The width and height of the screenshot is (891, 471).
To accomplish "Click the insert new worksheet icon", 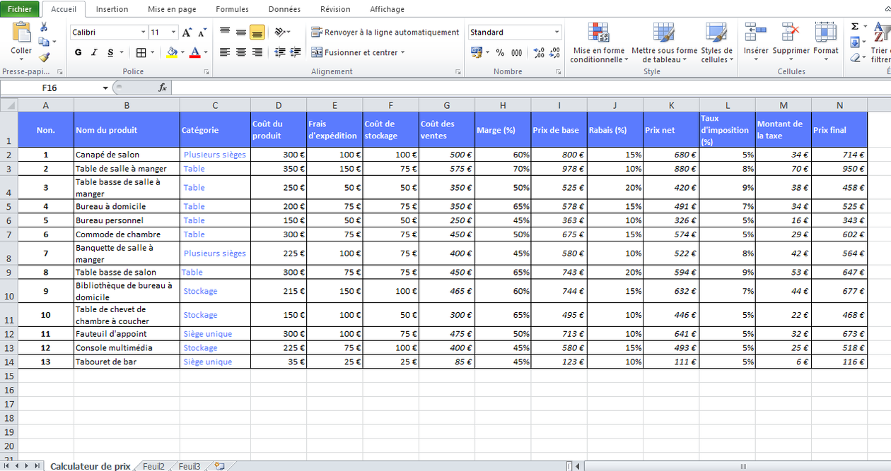I will click(219, 466).
